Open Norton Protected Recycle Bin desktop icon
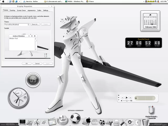This screenshot has height=126, width=168. (x=151, y=110)
